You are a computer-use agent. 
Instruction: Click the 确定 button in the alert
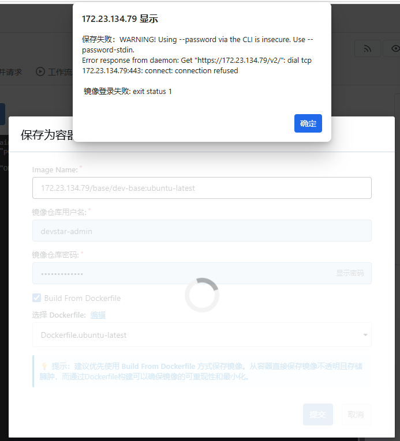coord(308,123)
